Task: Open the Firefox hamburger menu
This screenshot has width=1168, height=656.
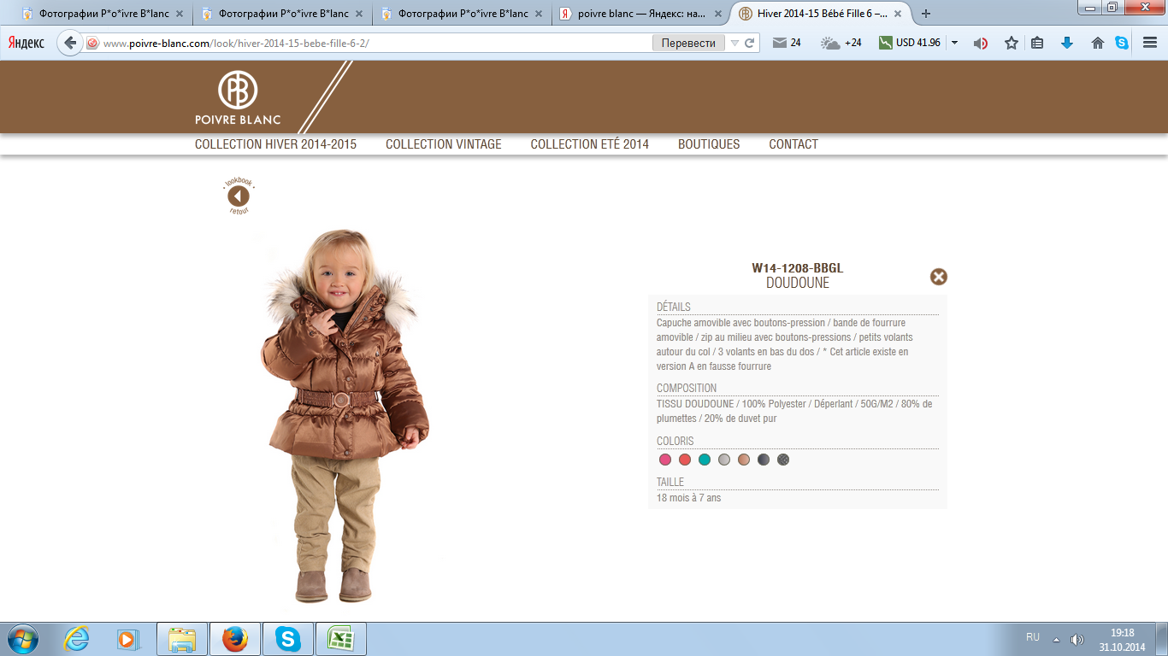Action: click(1150, 43)
